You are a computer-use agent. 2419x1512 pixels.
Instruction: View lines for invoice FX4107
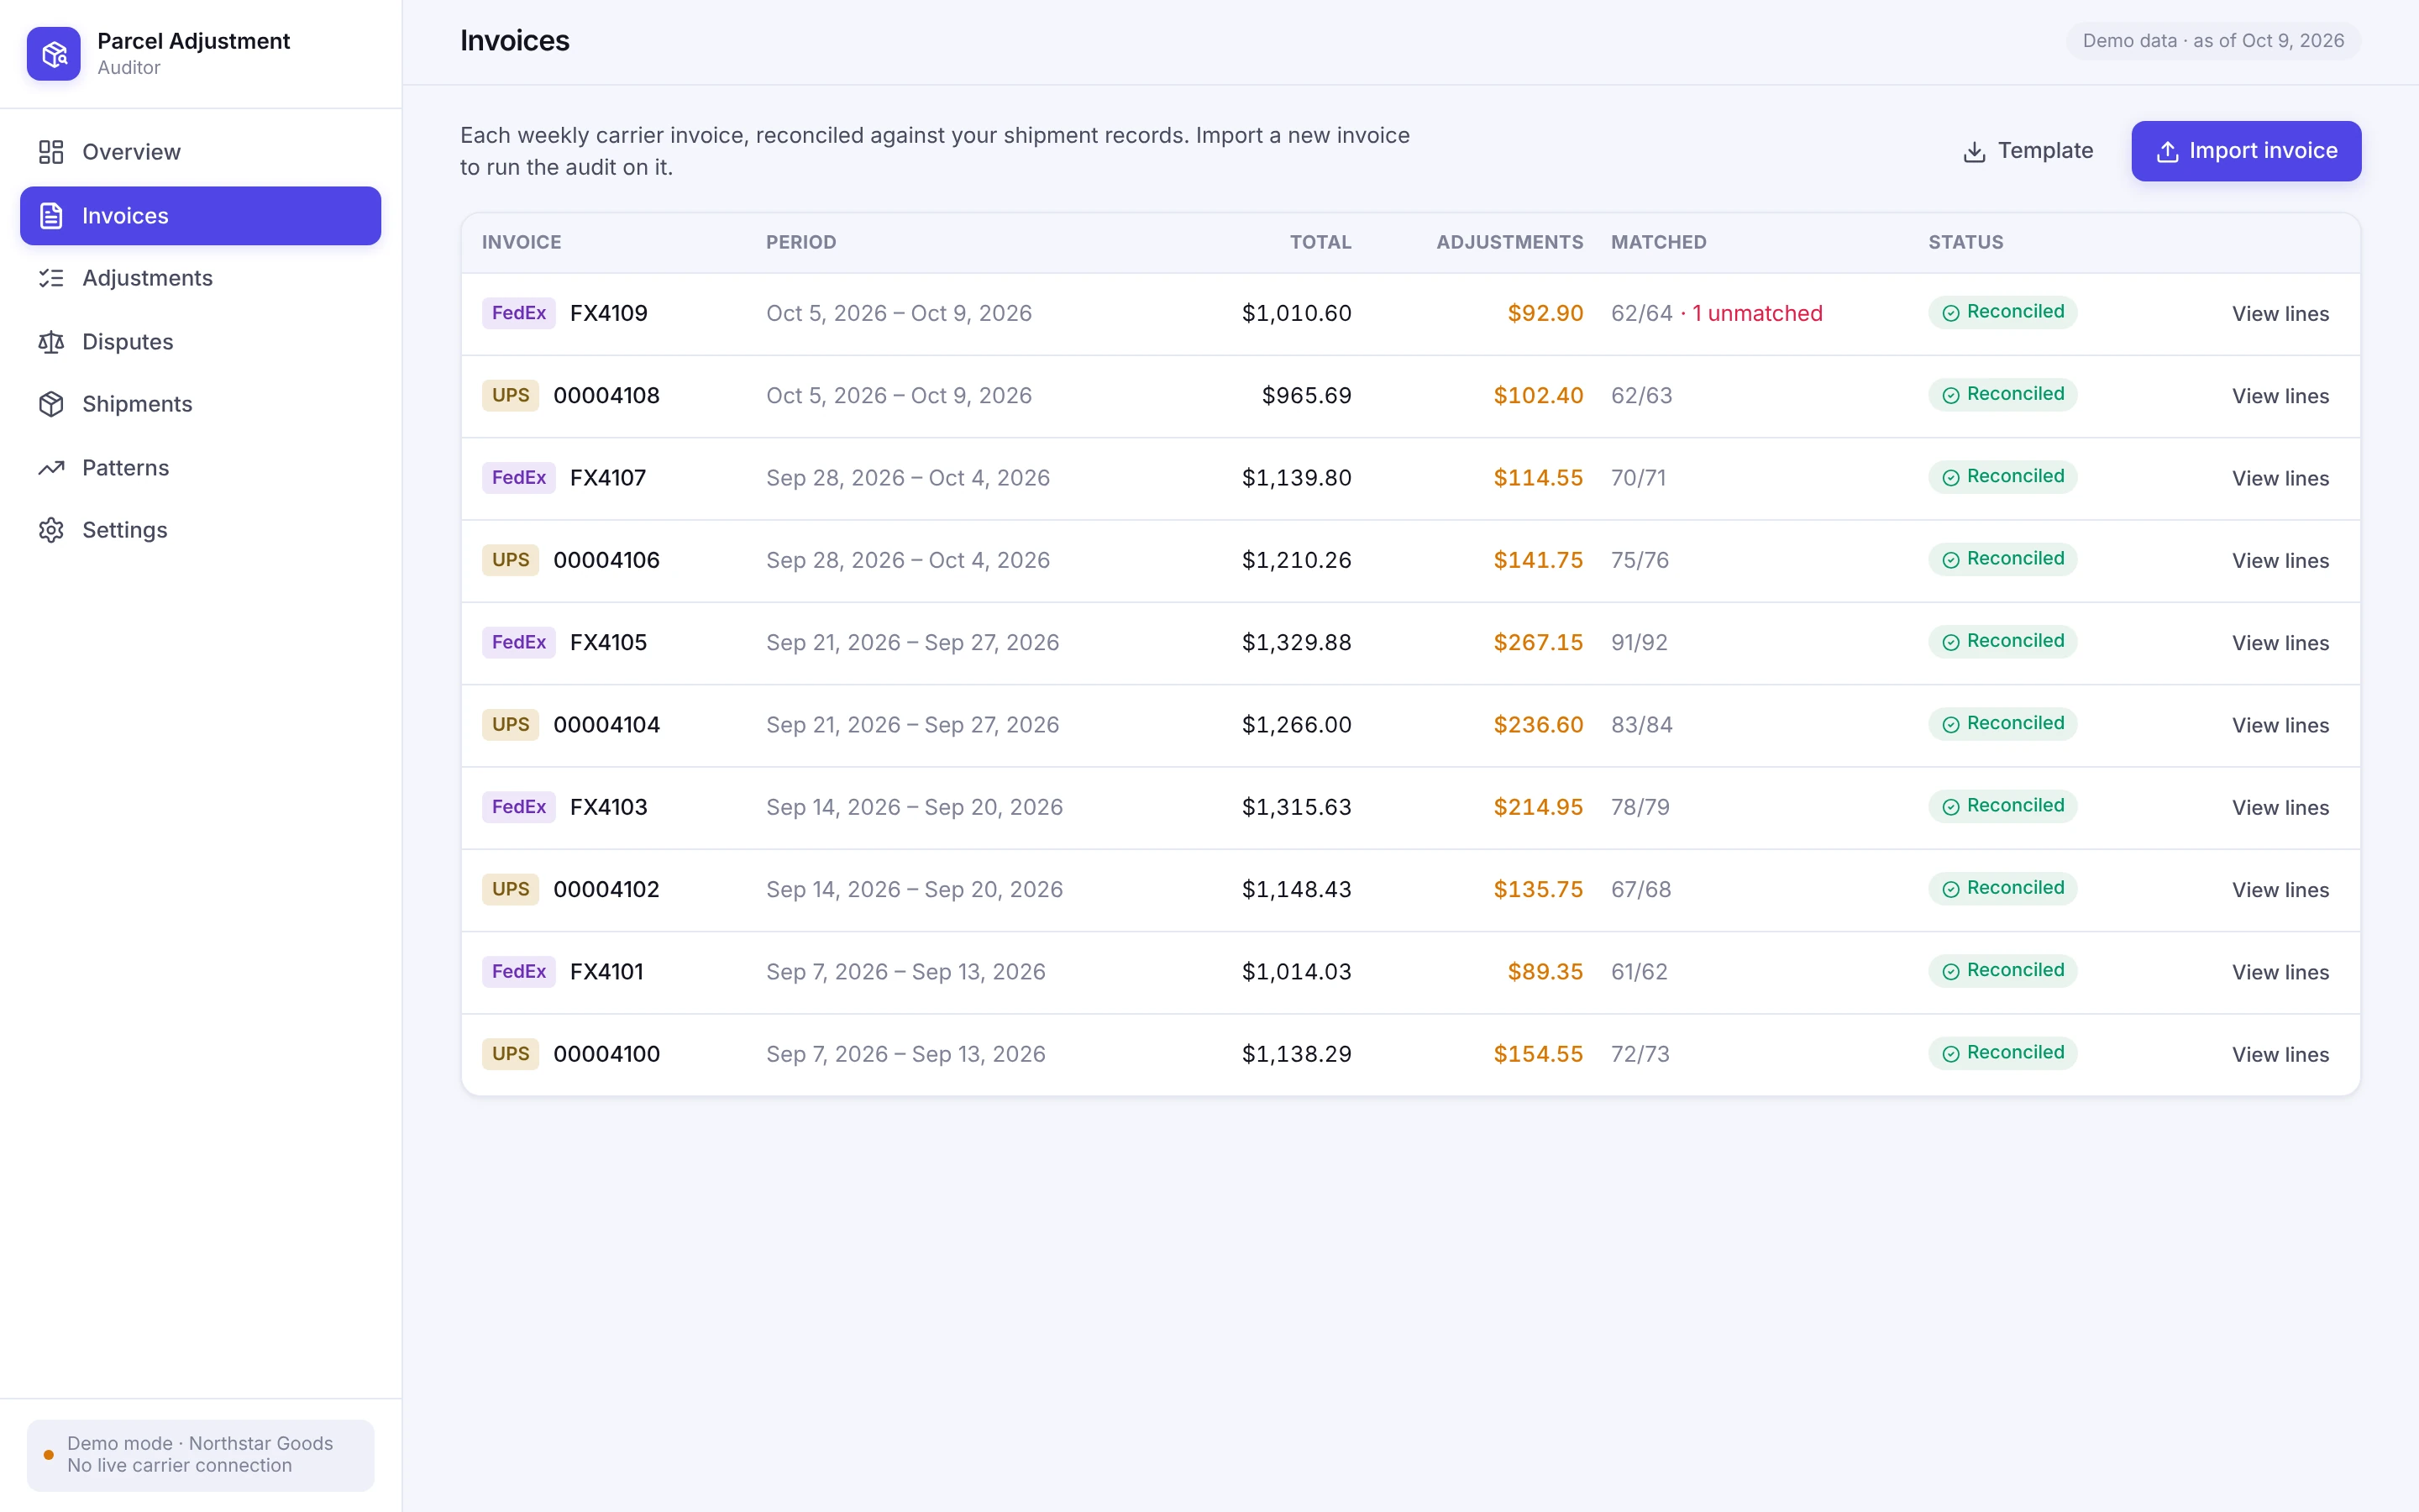(2280, 479)
